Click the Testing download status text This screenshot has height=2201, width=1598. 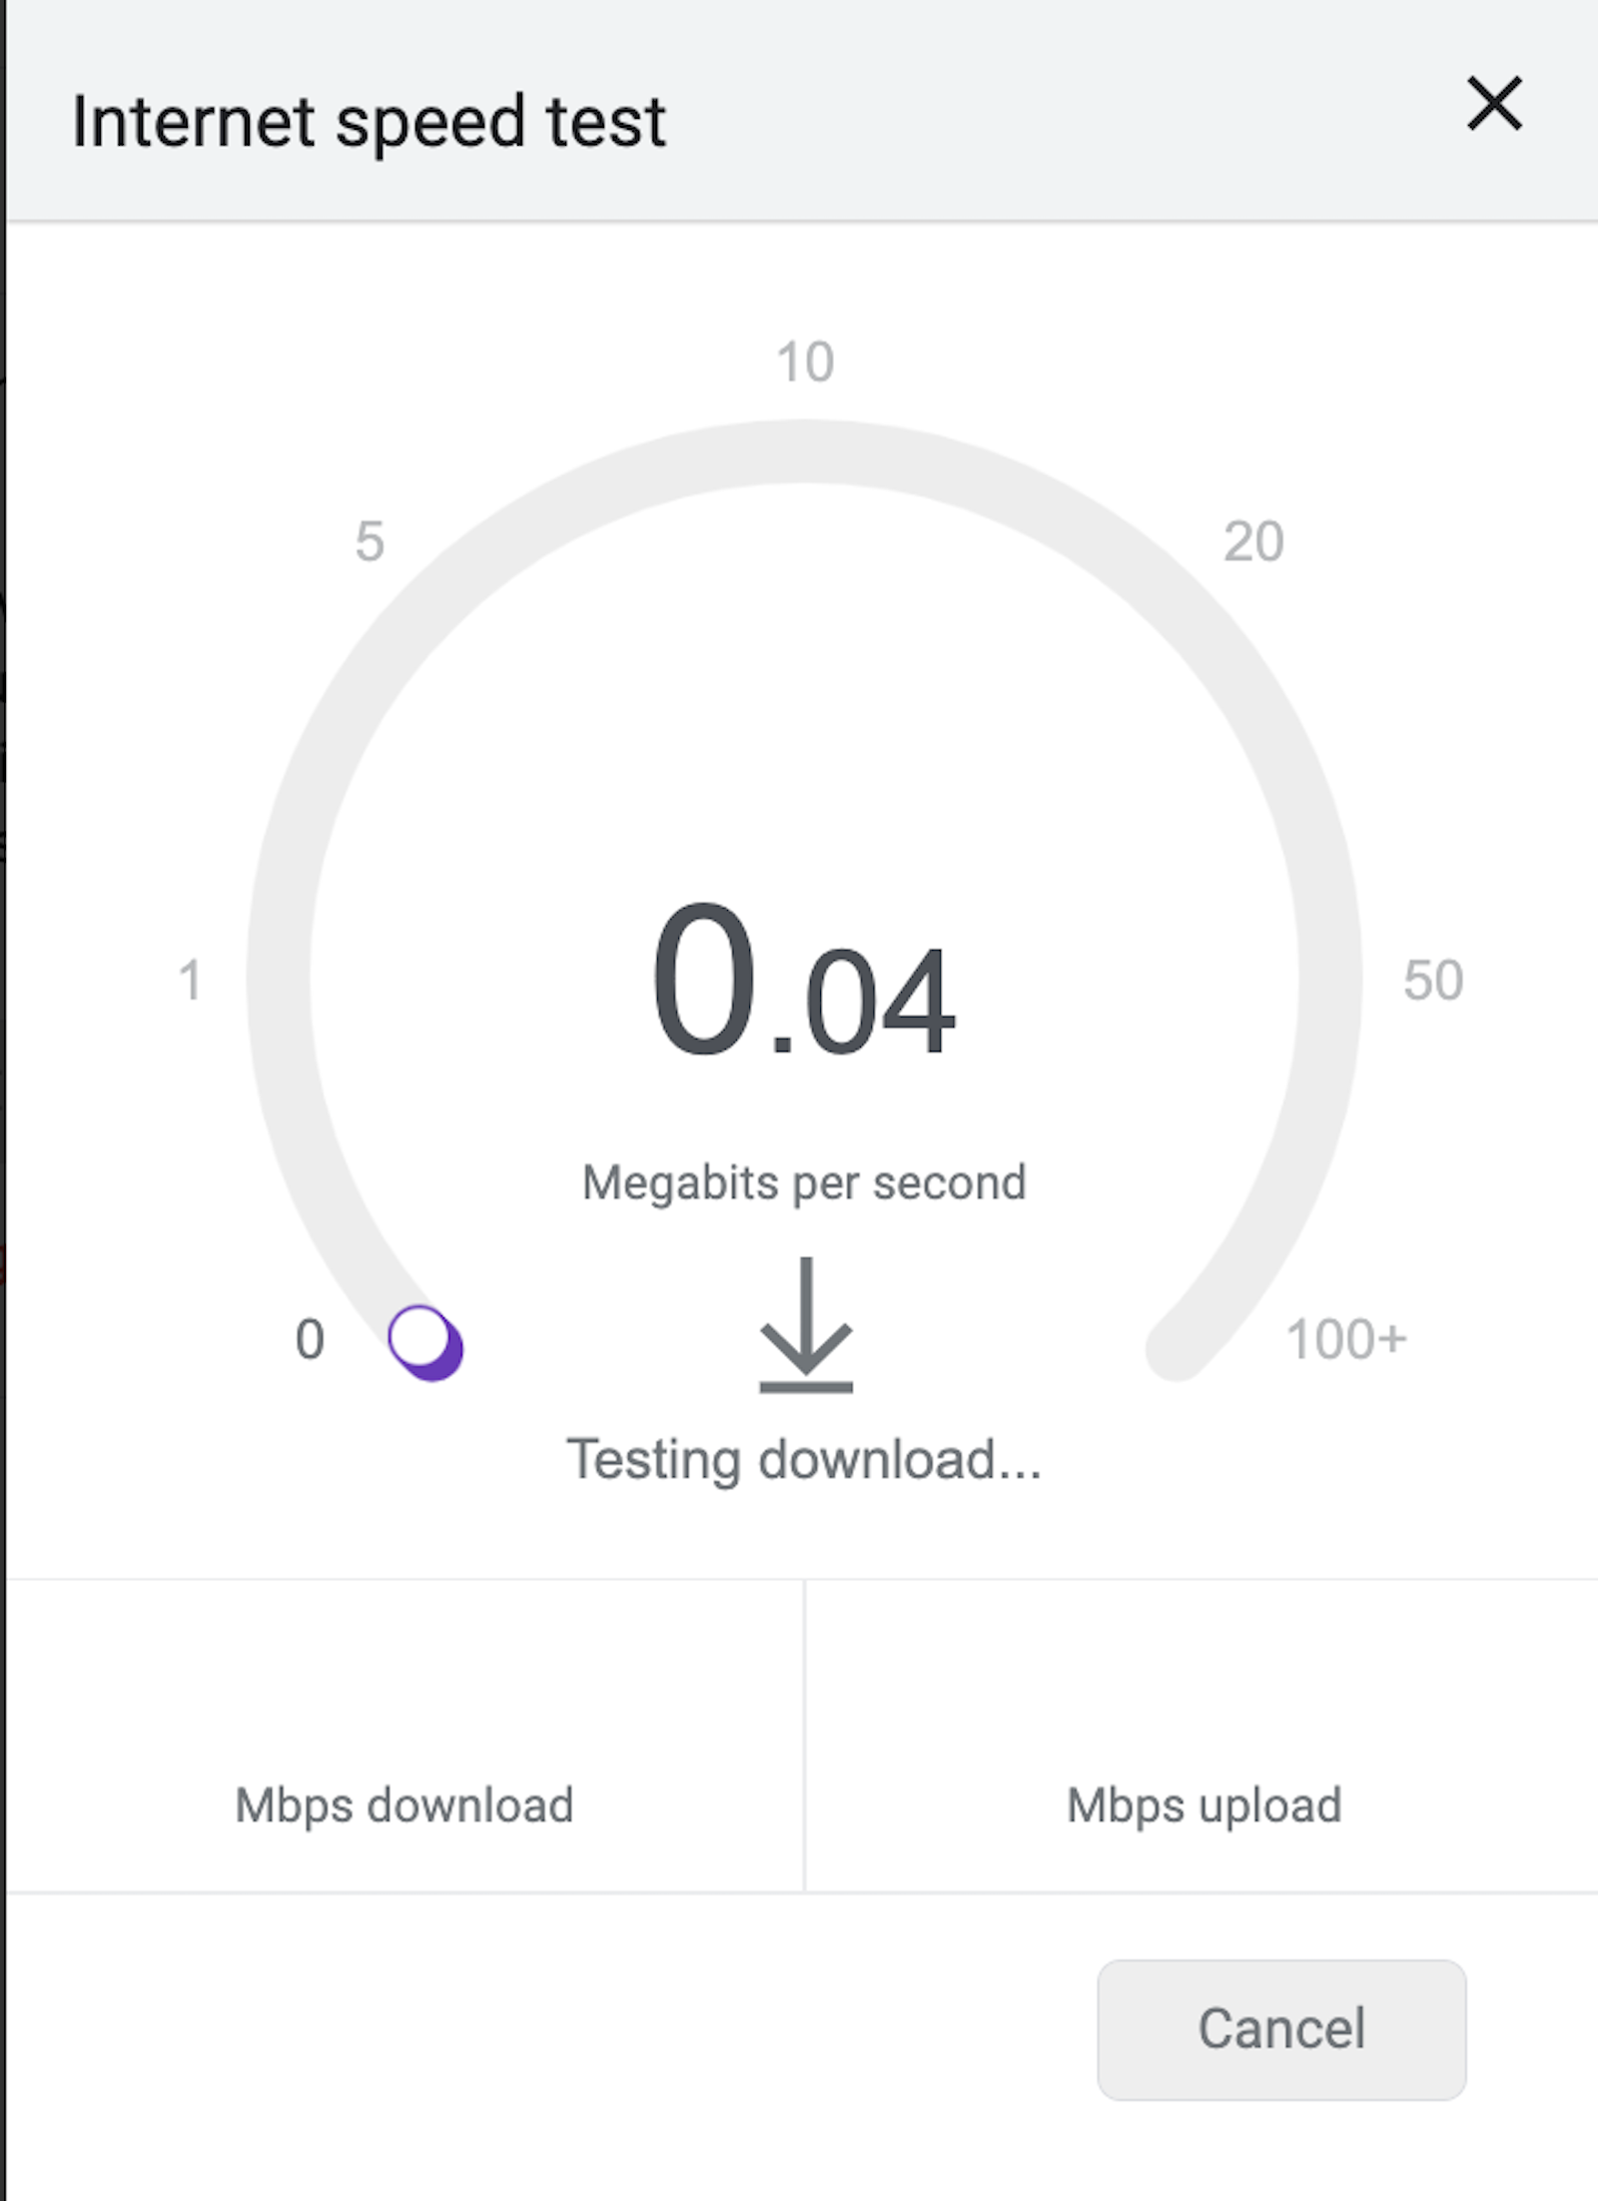tap(805, 1457)
